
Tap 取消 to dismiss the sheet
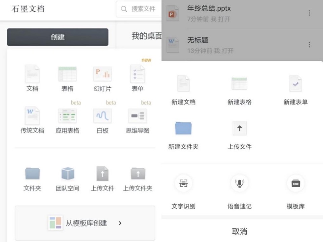point(239,231)
